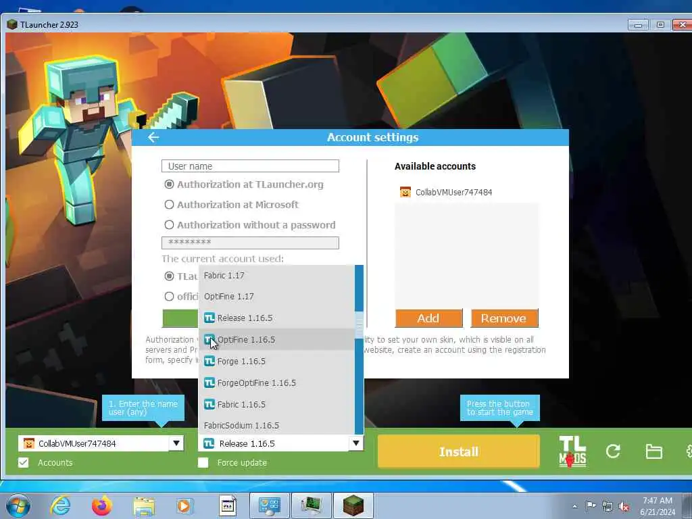Screen dimensions: 692x519
Task: Select the official account radio button
Action: coord(169,297)
